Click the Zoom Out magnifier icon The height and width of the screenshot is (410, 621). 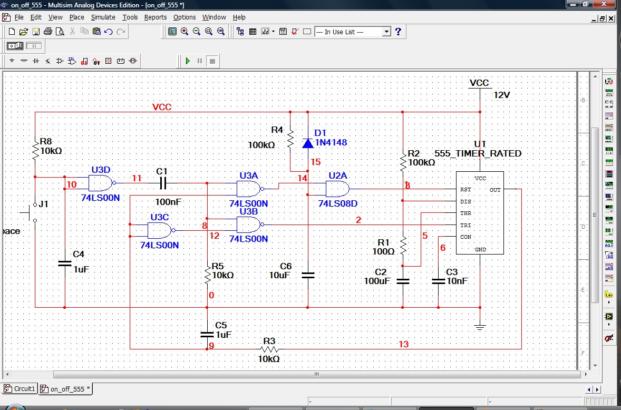(197, 32)
